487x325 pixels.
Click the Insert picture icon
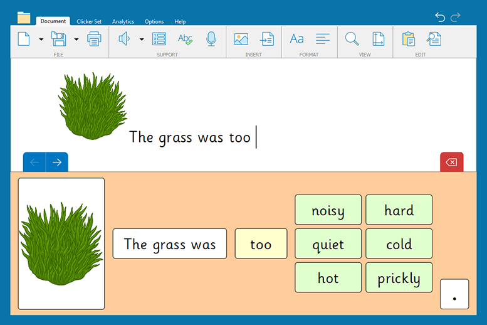pyautogui.click(x=241, y=39)
